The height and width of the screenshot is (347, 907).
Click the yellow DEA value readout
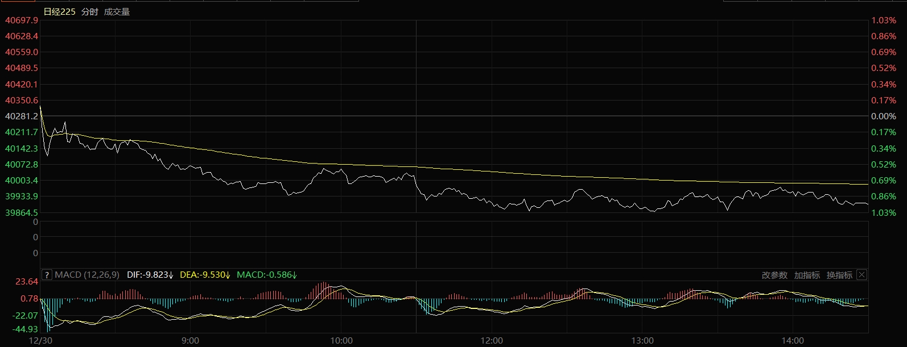pyautogui.click(x=204, y=275)
